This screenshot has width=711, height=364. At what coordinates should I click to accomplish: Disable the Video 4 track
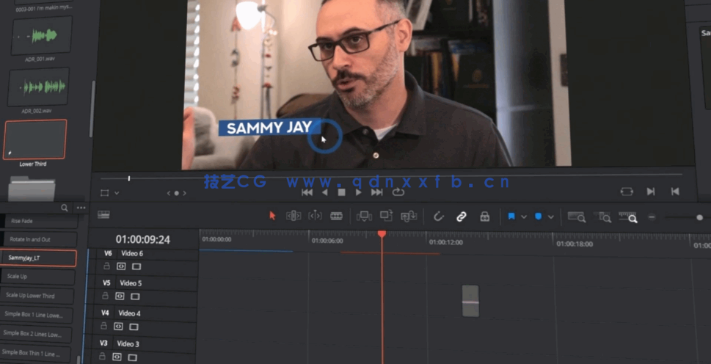(134, 327)
